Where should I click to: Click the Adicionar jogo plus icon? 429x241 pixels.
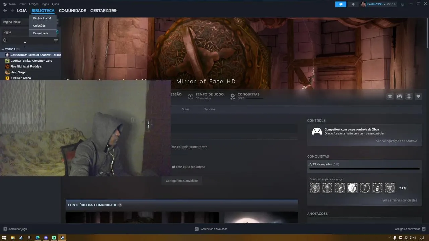click(5, 229)
